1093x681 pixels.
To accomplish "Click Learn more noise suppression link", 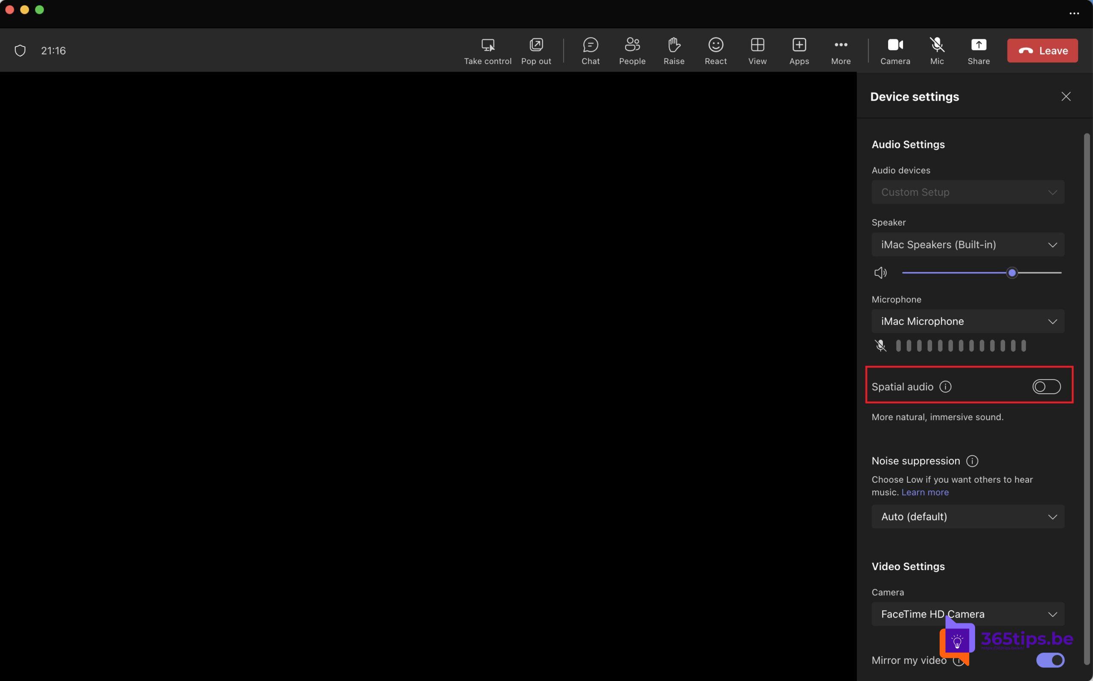I will 924,492.
